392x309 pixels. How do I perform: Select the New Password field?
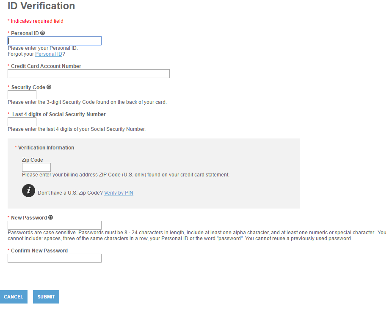55,225
